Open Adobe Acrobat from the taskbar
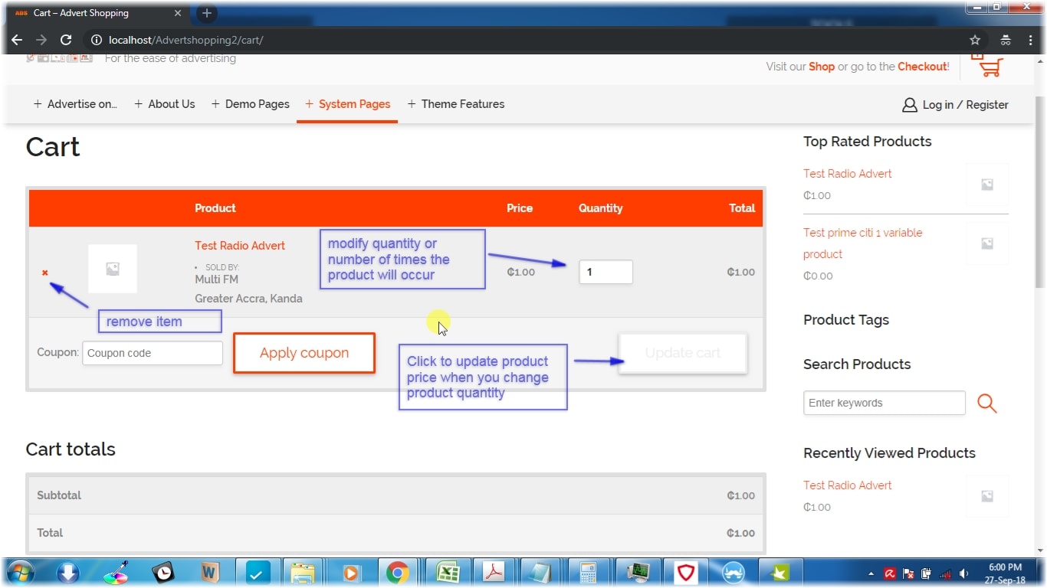This screenshot has width=1047, height=588. coord(494,572)
